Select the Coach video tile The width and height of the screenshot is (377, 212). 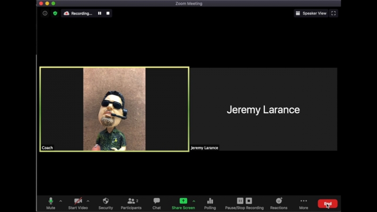(114, 109)
